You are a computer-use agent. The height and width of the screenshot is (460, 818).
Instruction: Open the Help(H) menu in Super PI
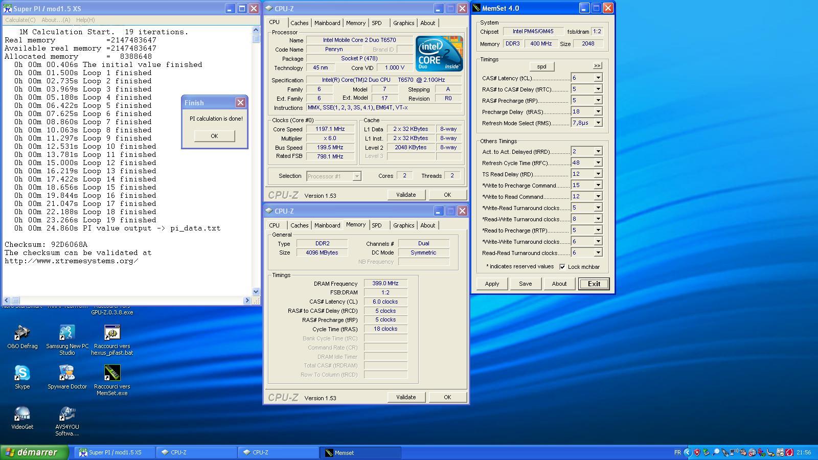[x=85, y=20]
